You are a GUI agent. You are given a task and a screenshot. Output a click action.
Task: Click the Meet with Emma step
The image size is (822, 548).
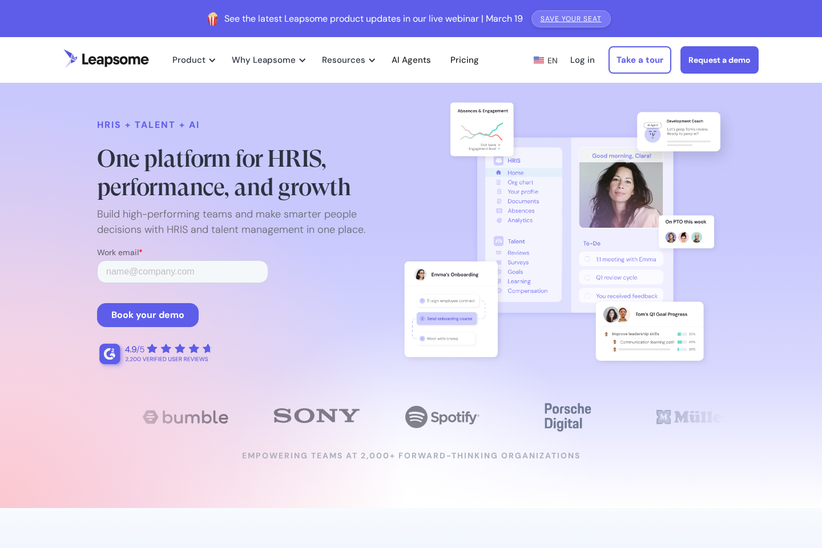446,339
